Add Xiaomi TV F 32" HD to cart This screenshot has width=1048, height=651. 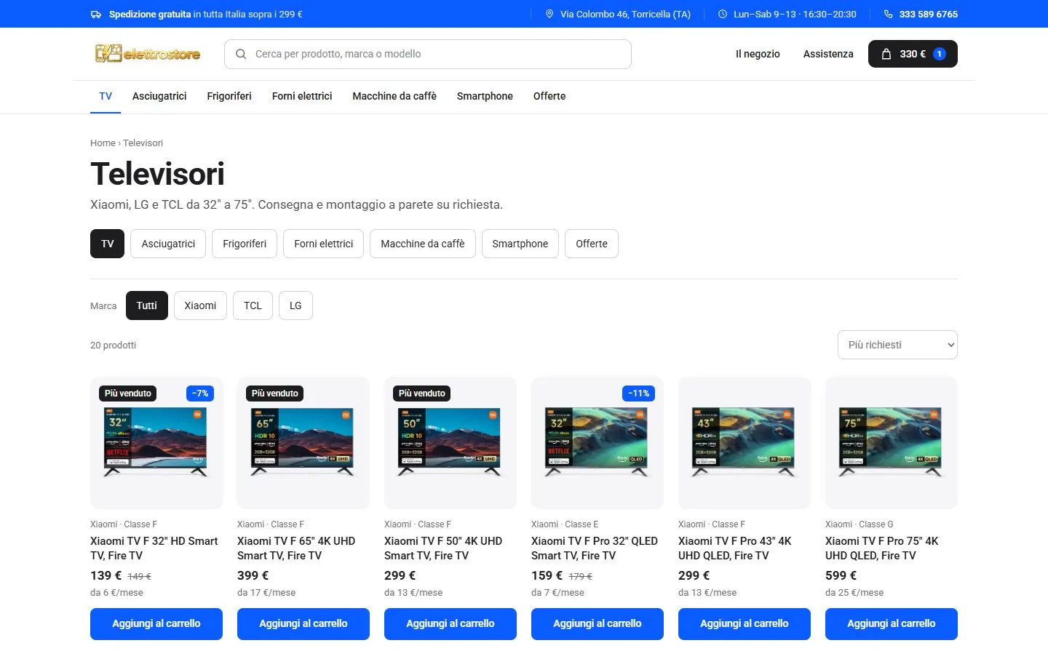(156, 624)
